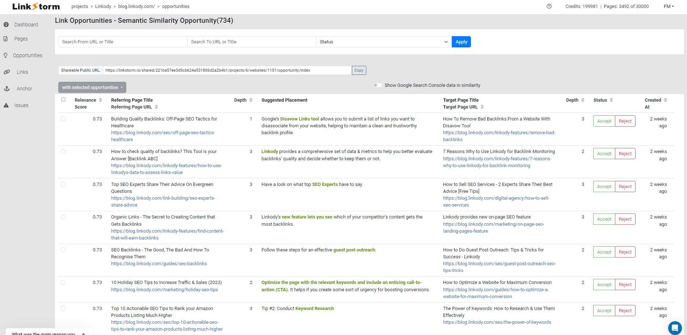Check the select-all checkbox in table header

[63, 99]
